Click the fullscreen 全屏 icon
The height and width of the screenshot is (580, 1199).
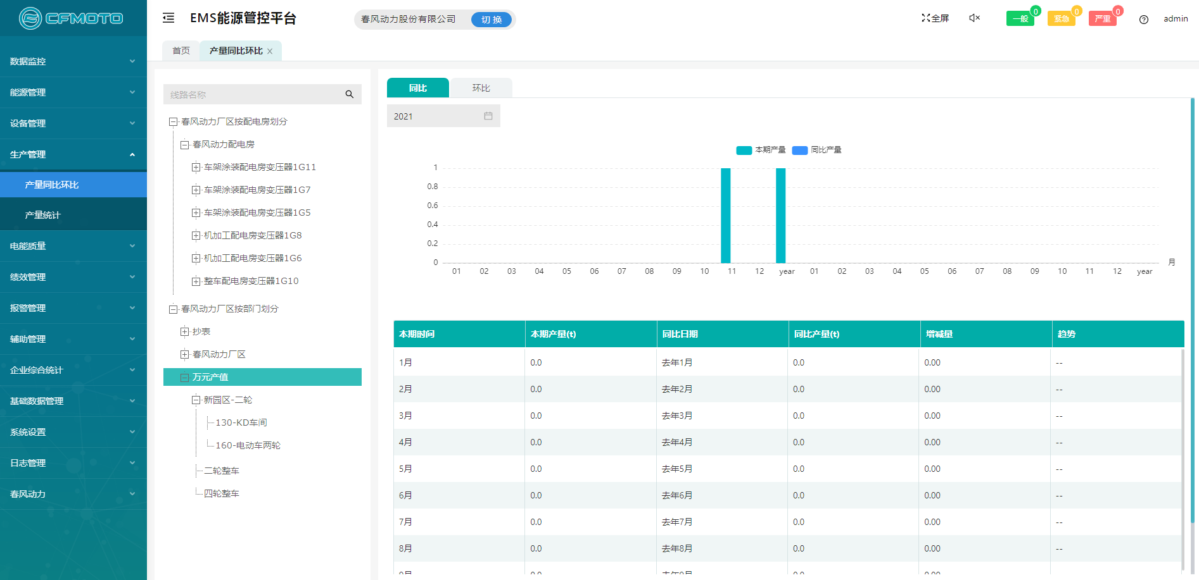click(x=935, y=18)
